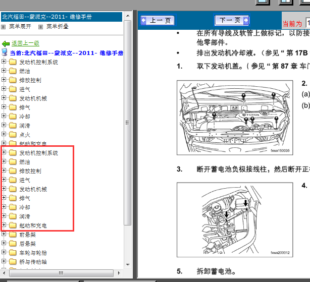
Task: Click the 前悬架 folder icon
Action: (x=13, y=235)
